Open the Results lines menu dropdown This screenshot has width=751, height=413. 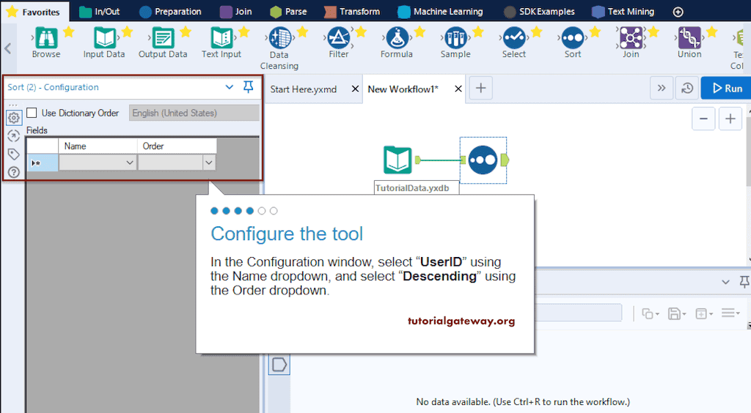click(x=731, y=313)
